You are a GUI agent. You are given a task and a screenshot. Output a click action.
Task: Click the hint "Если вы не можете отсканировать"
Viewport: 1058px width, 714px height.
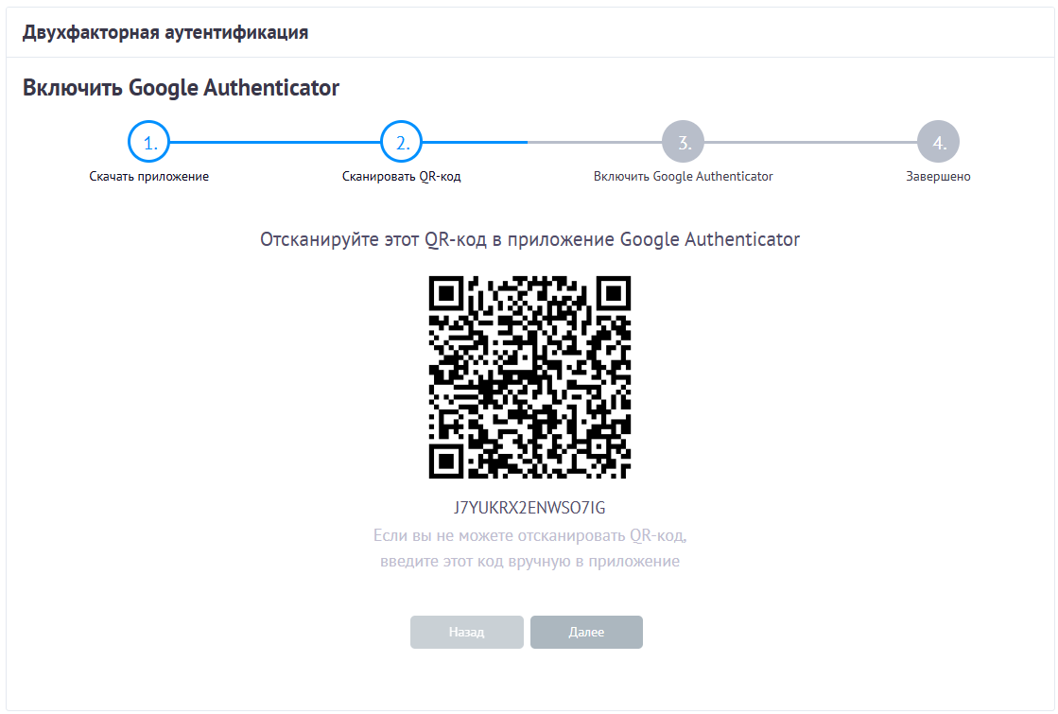point(529,536)
